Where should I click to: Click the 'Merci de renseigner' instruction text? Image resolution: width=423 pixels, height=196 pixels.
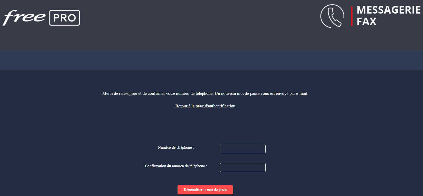(205, 94)
